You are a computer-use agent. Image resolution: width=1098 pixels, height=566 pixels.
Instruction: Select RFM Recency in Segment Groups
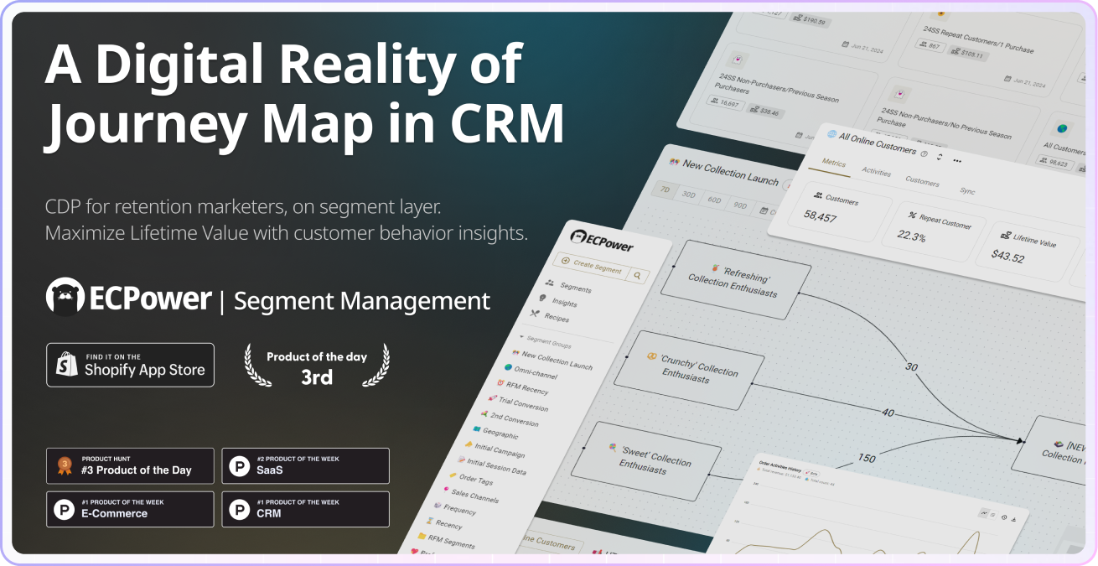point(527,388)
